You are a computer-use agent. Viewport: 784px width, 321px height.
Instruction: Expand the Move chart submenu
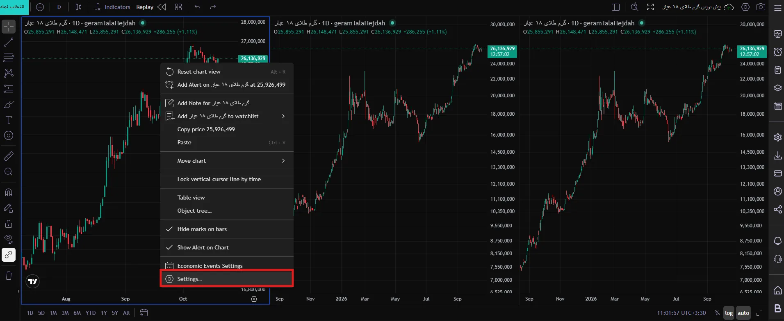[227, 161]
